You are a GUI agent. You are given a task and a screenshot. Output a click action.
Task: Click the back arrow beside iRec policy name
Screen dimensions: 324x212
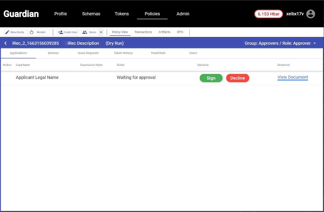tap(6, 43)
